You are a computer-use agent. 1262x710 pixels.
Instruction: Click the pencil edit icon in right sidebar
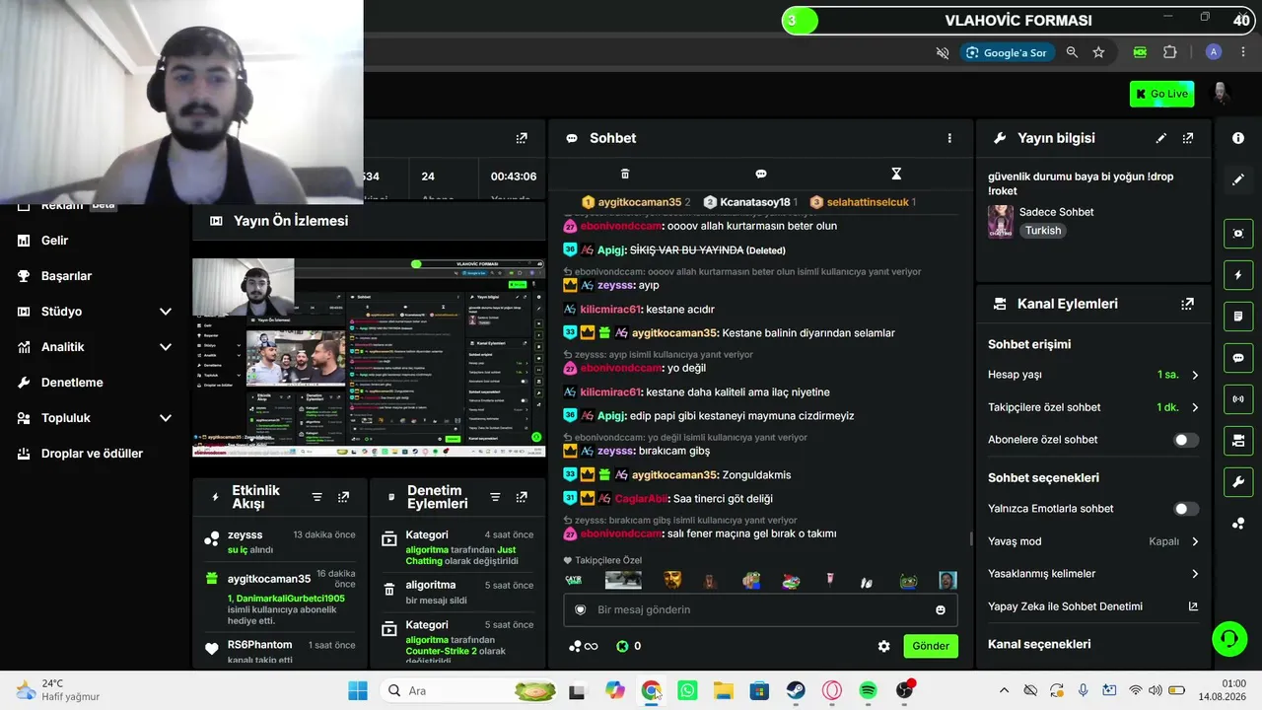pyautogui.click(x=1238, y=179)
